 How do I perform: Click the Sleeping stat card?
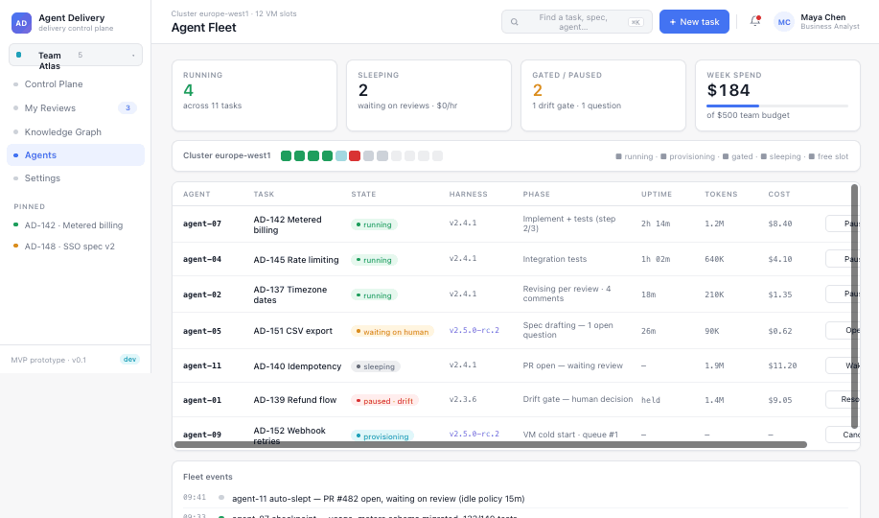(x=428, y=95)
